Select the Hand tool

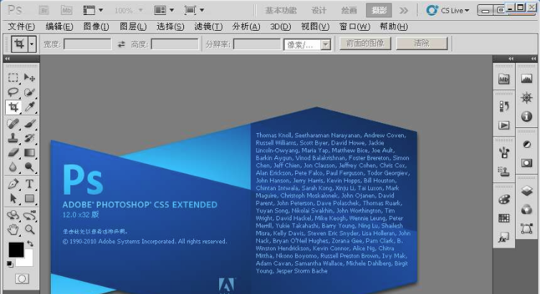(13, 230)
